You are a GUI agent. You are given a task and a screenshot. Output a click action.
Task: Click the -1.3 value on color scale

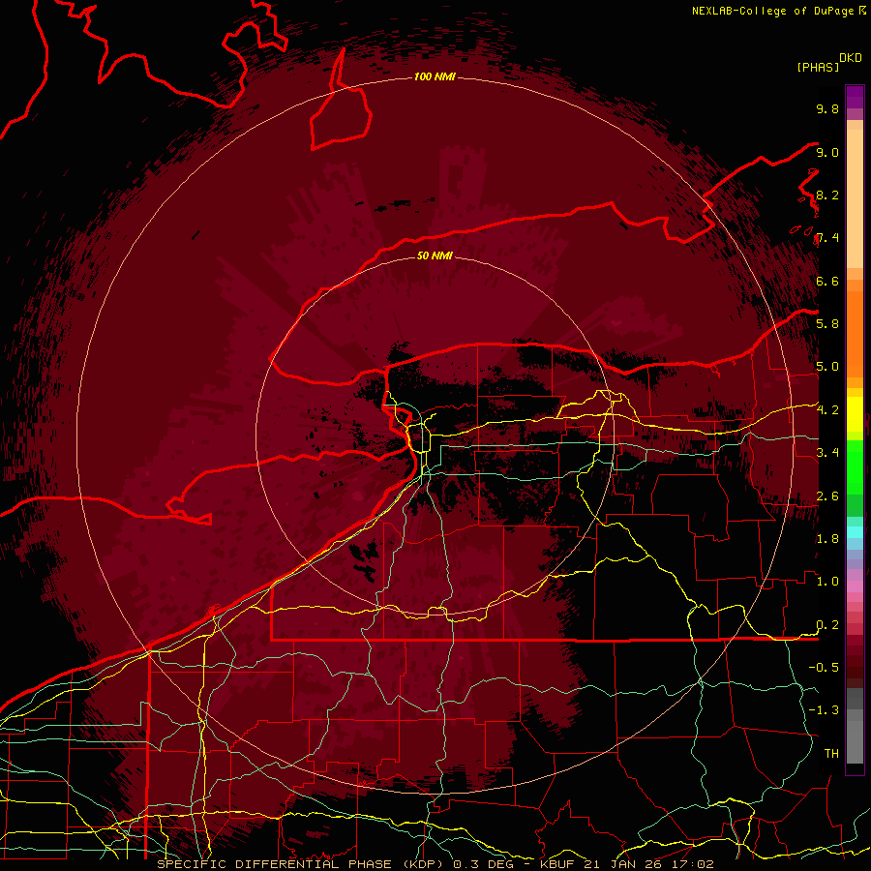tap(824, 710)
